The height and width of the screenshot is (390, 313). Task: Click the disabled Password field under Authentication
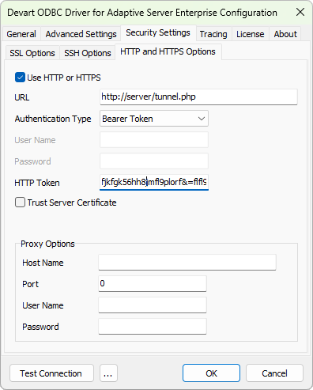click(154, 161)
